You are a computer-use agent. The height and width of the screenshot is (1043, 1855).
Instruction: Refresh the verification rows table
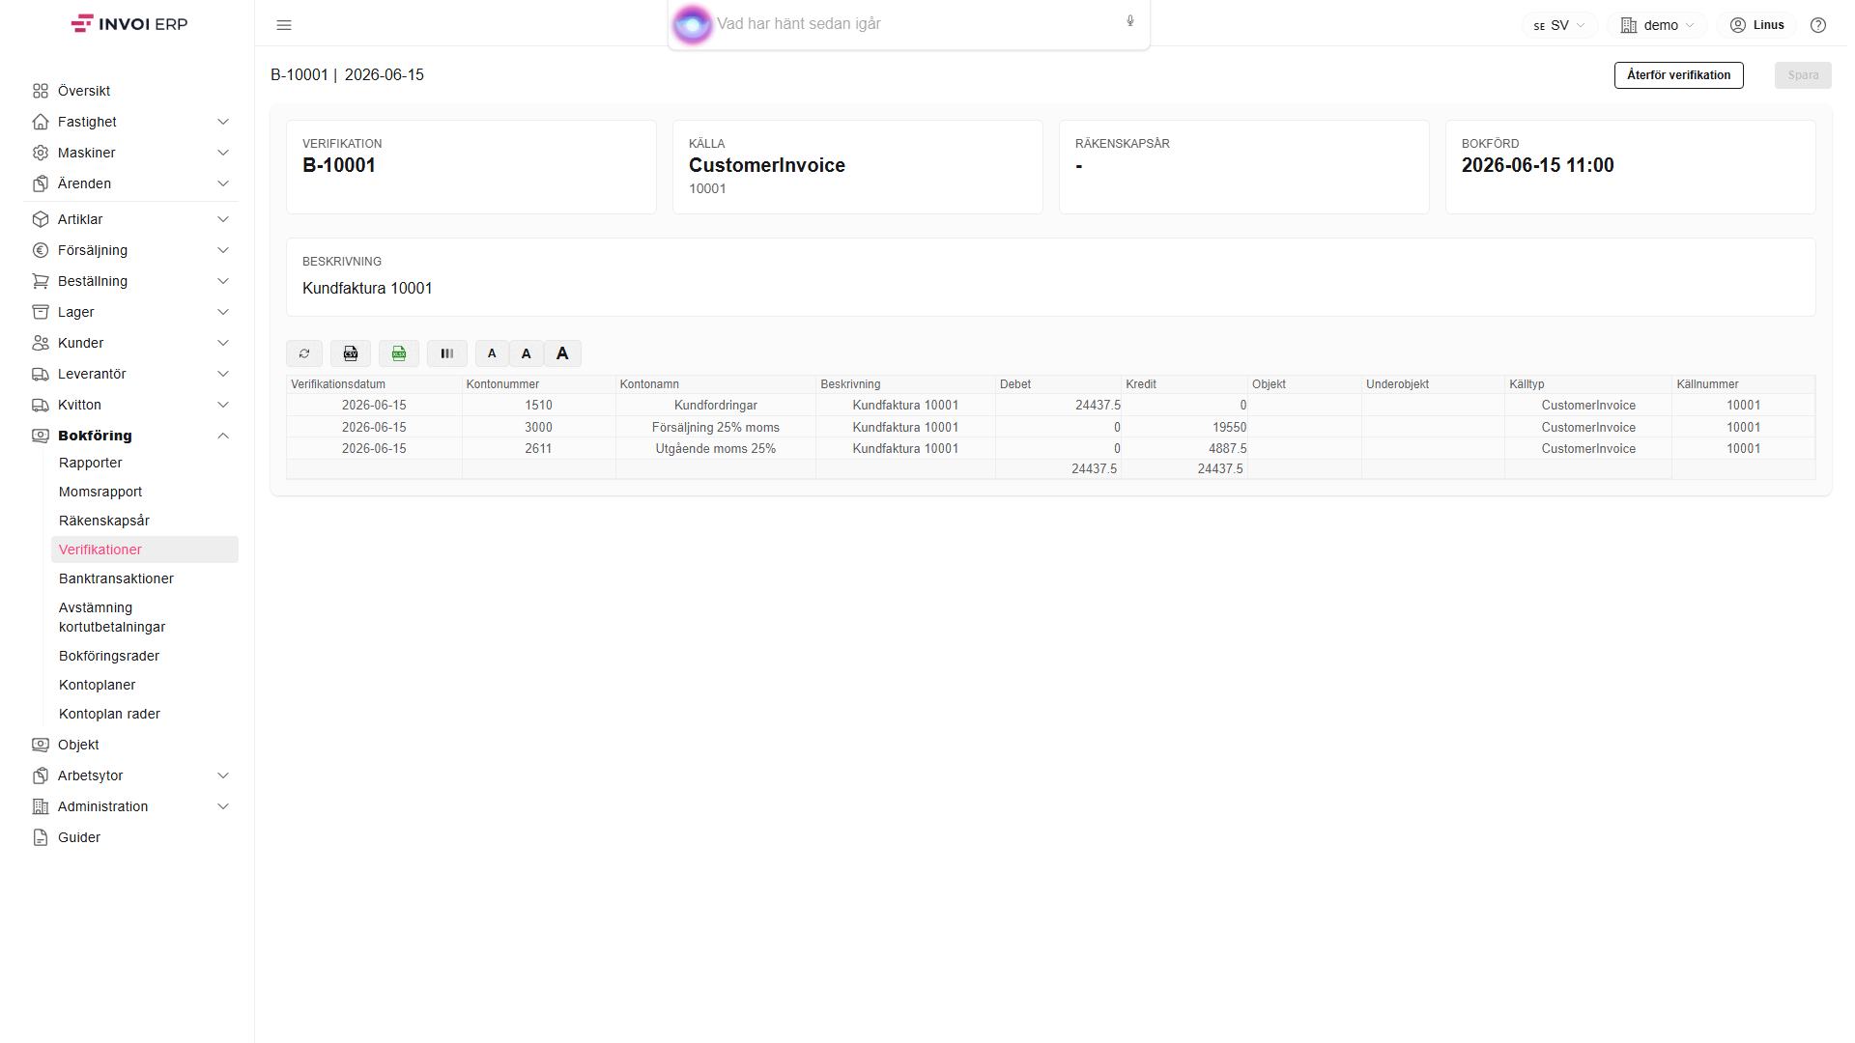coord(304,353)
